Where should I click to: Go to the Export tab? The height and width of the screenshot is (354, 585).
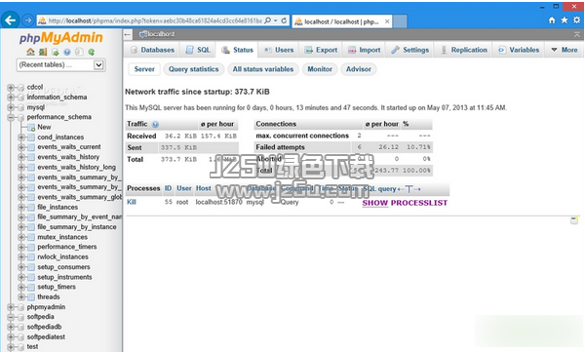(321, 50)
